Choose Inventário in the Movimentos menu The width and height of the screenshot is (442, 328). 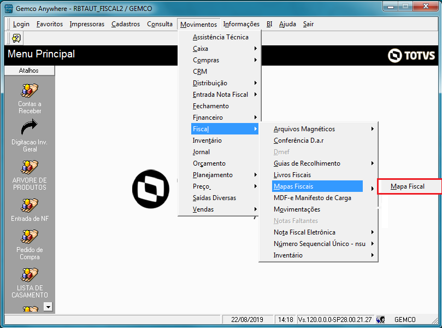coord(225,140)
